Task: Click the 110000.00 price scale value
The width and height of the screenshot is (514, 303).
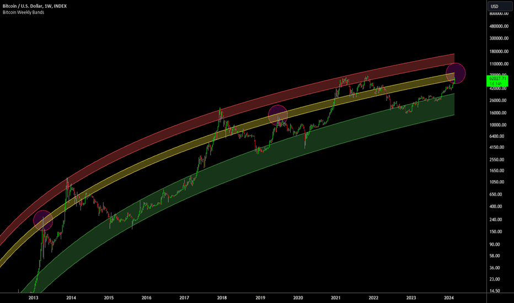Action: [x=499, y=64]
